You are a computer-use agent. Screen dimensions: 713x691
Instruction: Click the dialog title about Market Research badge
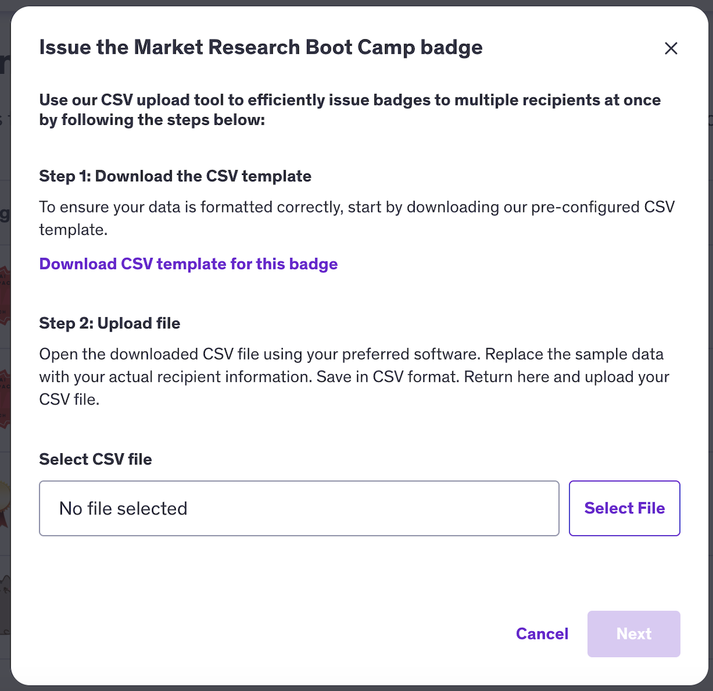pos(261,48)
